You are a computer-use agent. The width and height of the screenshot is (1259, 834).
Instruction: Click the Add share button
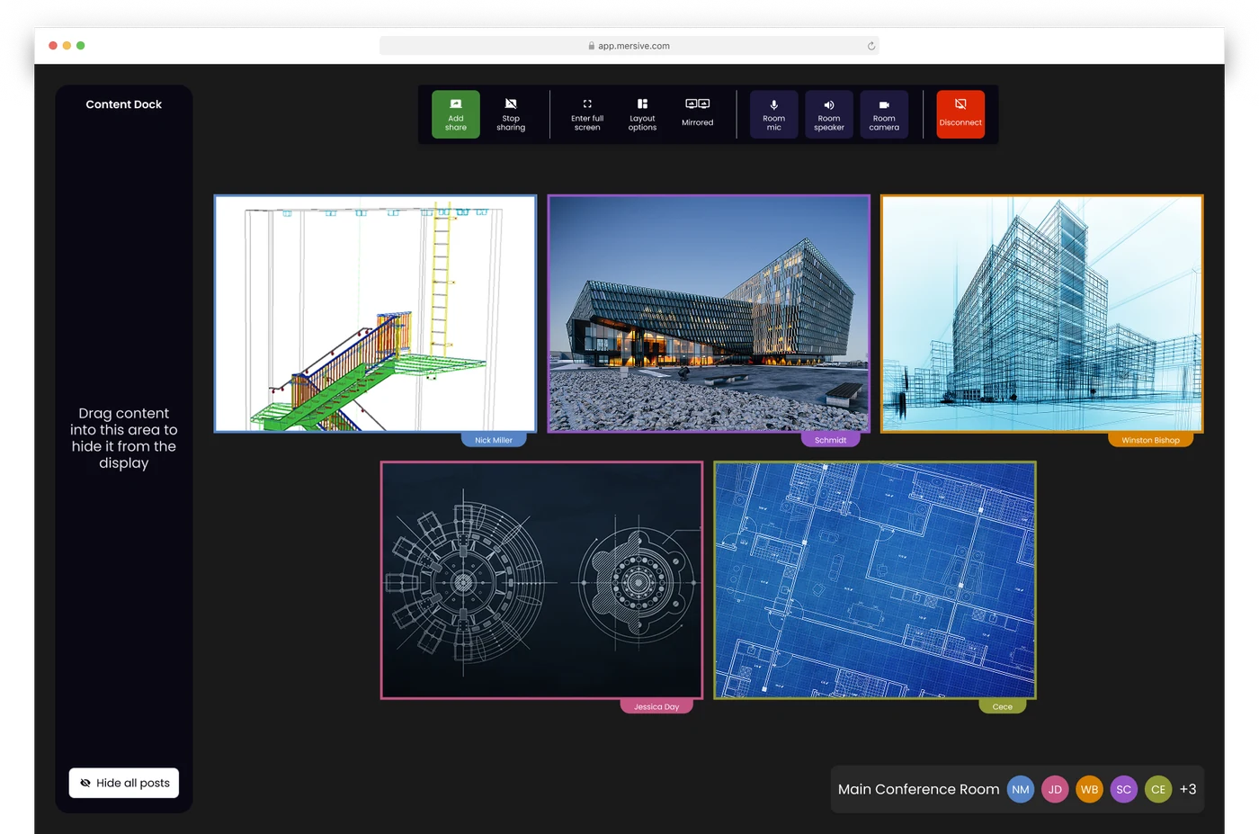click(x=456, y=114)
